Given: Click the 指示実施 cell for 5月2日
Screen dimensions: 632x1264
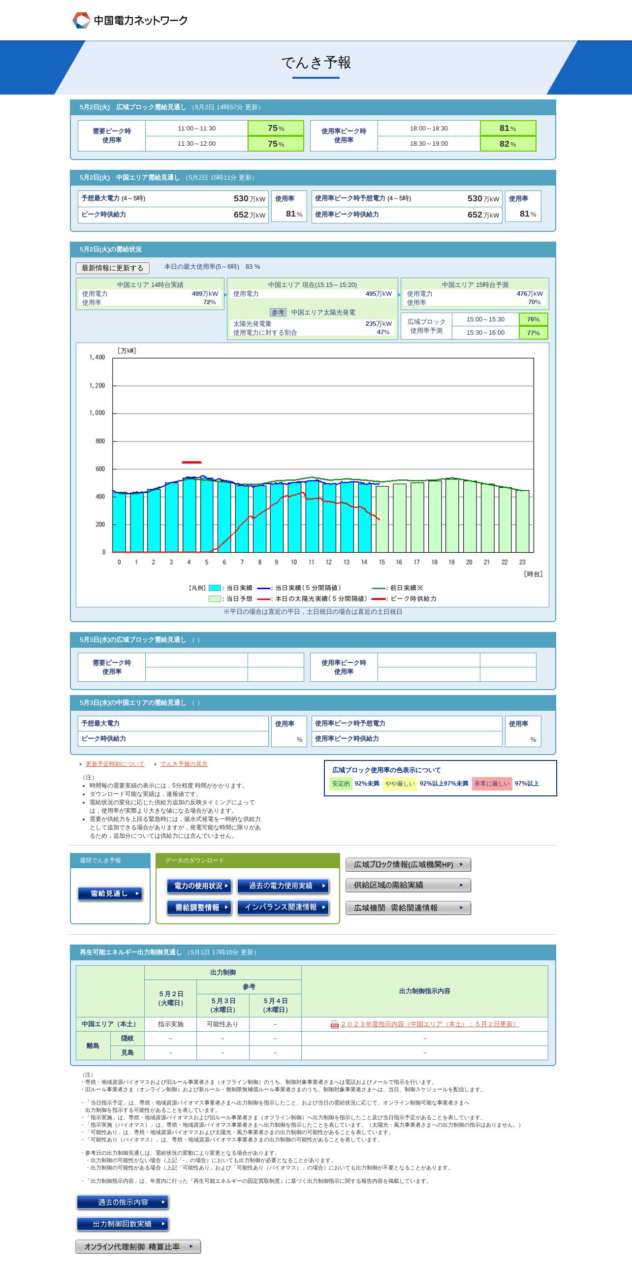Looking at the screenshot, I should 170,1024.
